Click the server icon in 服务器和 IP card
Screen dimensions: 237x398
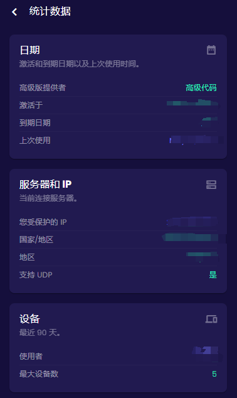(211, 185)
